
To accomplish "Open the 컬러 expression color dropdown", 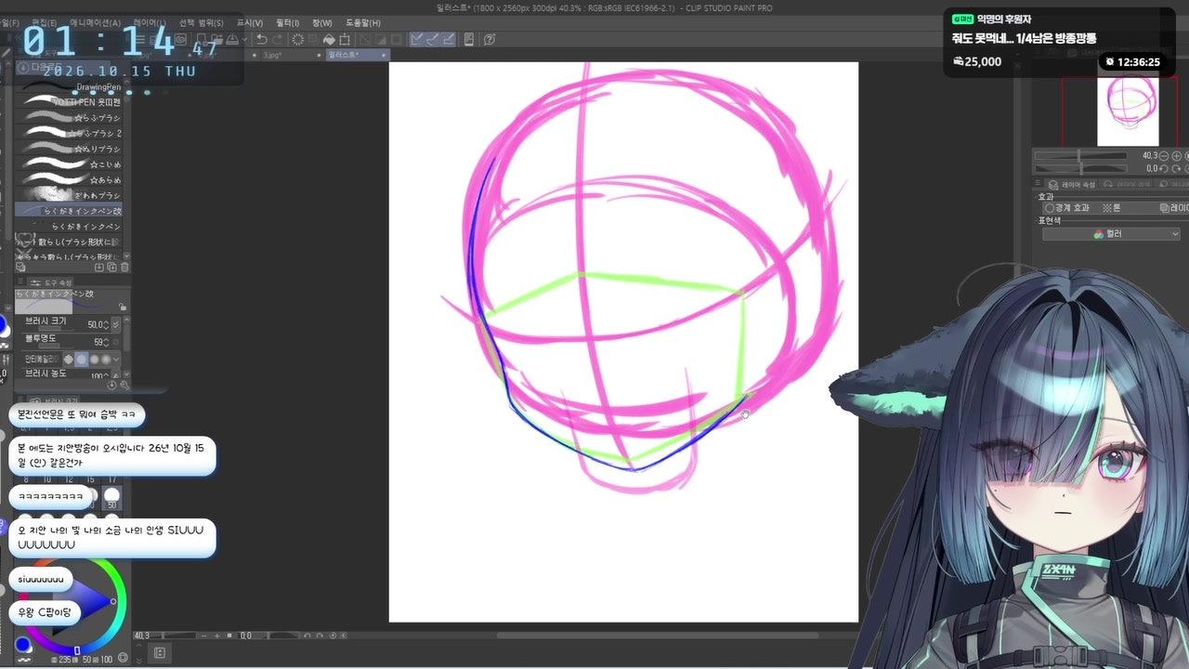I will (1111, 234).
